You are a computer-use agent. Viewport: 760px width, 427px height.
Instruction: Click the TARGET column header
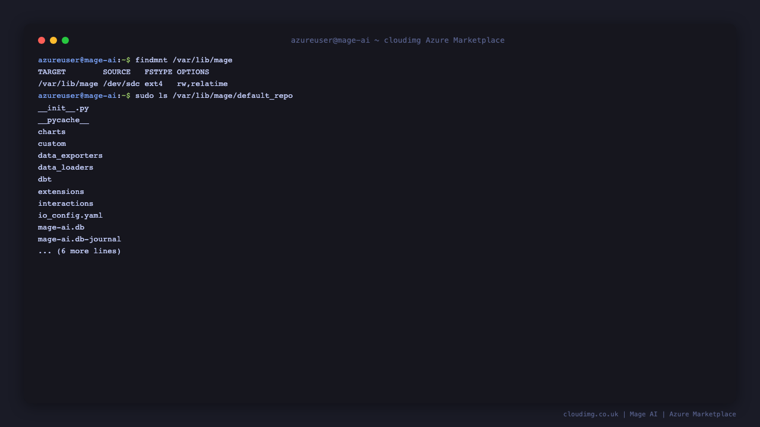(x=52, y=72)
